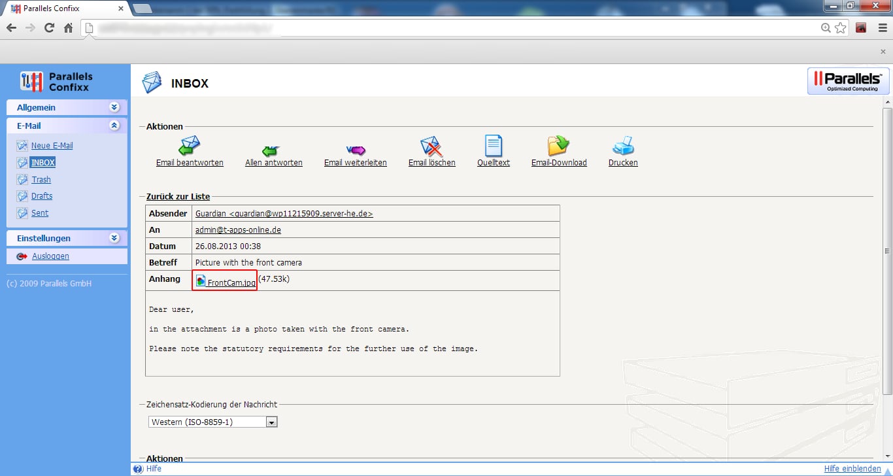Bookmark the page with the star icon
The height and width of the screenshot is (476, 893).
tap(841, 27)
